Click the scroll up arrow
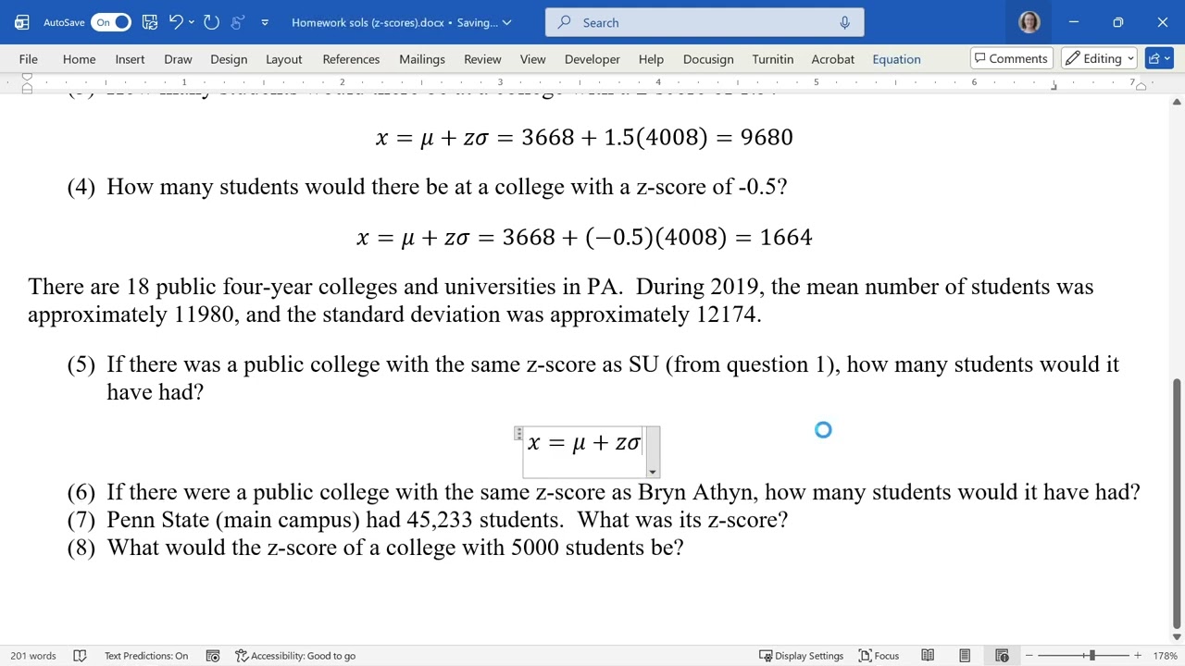 pyautogui.click(x=1177, y=101)
